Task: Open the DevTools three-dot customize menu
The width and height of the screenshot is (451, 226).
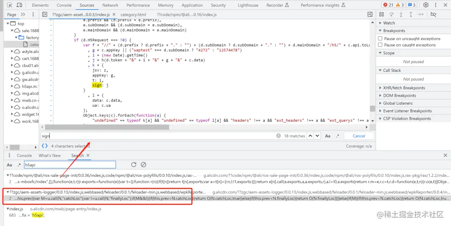Action: (436, 5)
